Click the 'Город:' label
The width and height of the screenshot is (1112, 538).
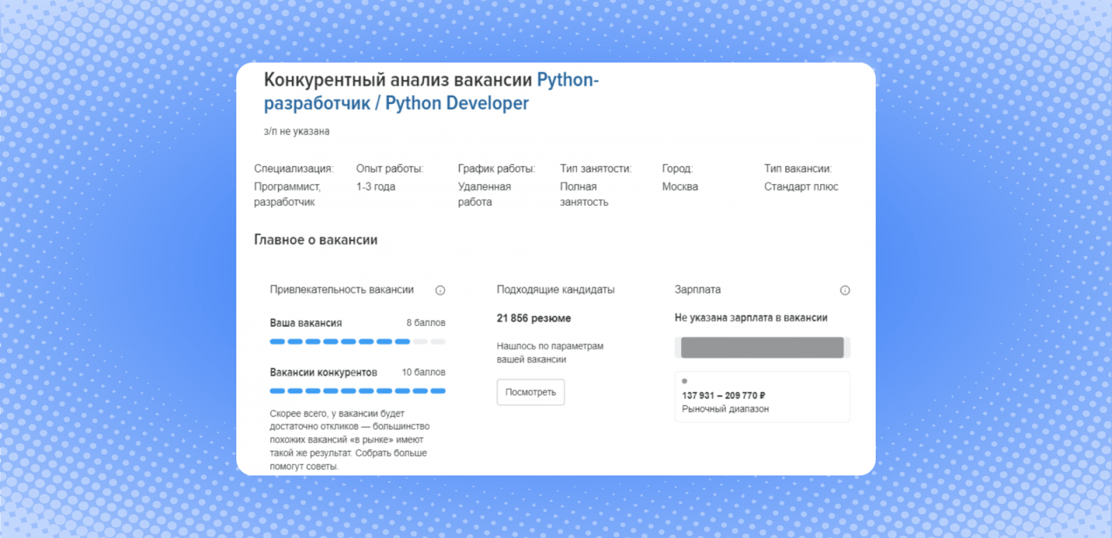click(x=678, y=168)
